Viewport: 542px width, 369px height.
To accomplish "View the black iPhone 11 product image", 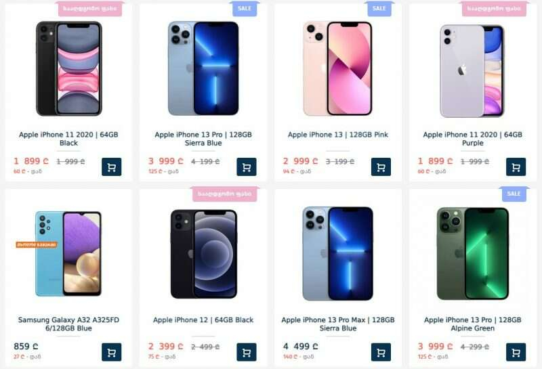I will click(69, 68).
